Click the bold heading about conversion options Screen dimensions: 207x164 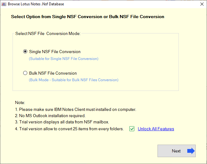(x=87, y=17)
